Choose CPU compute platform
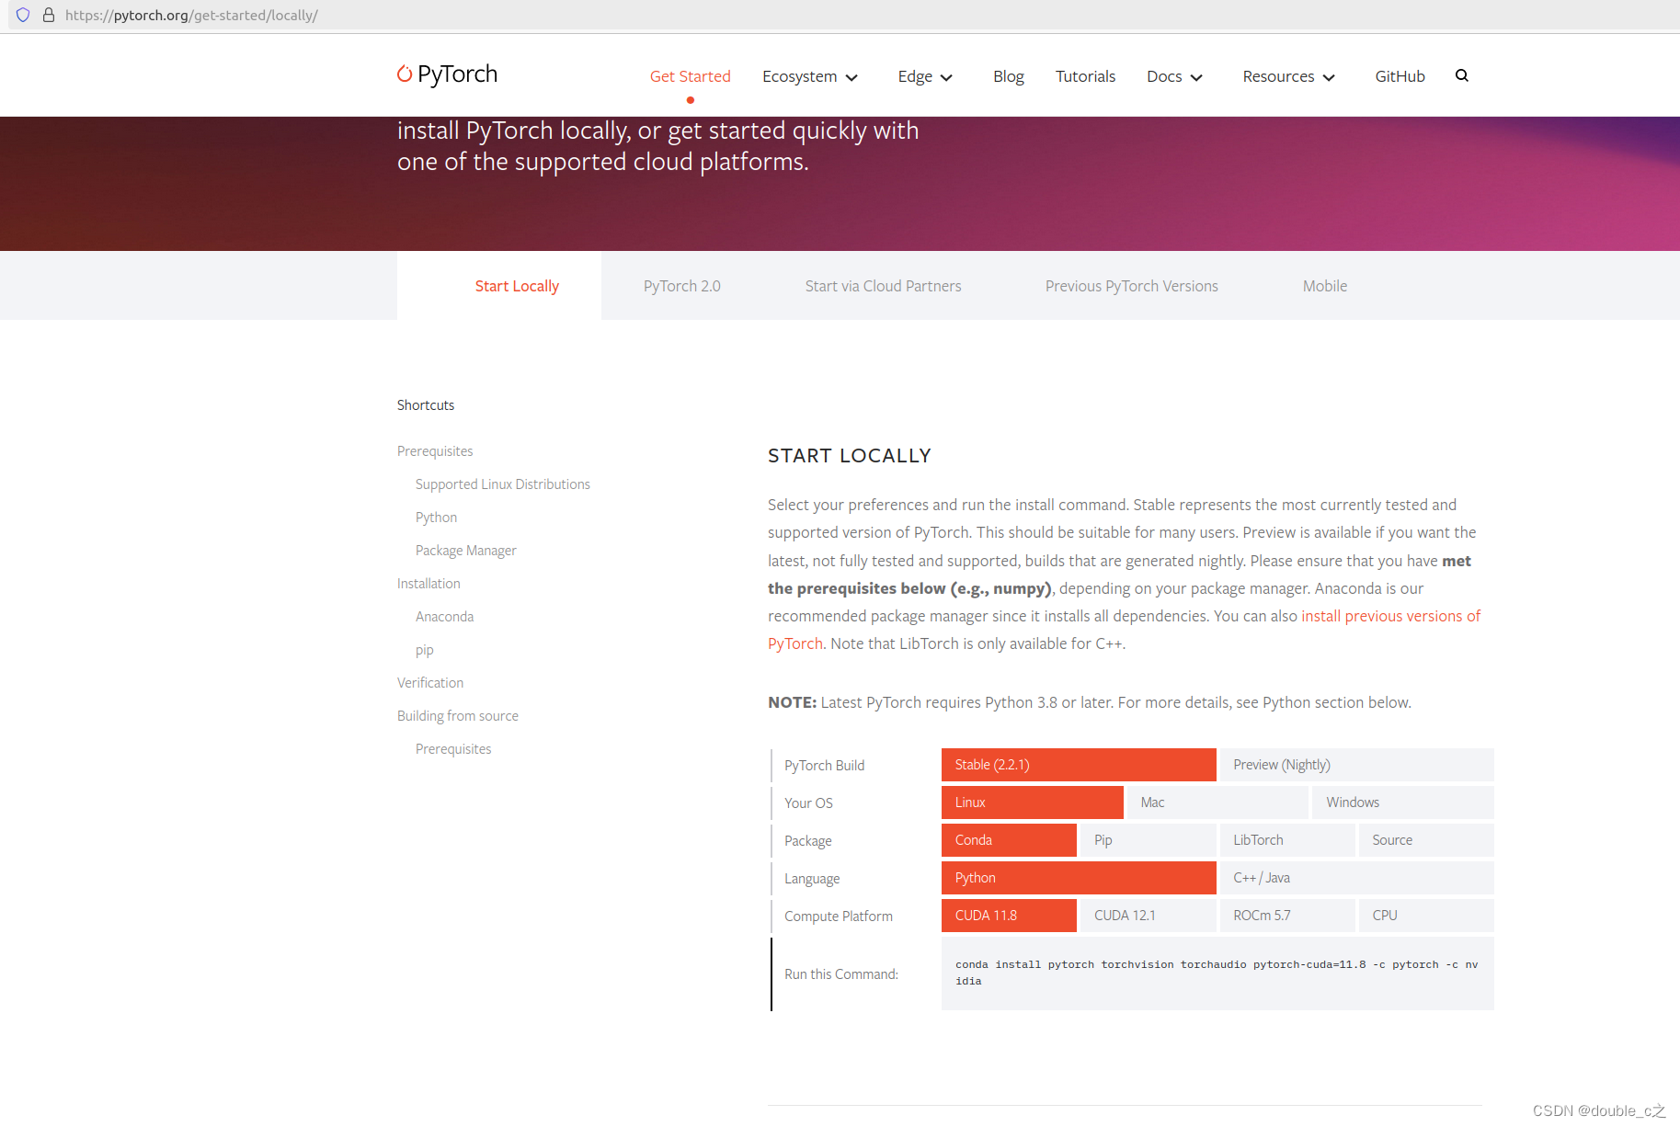 coord(1426,916)
